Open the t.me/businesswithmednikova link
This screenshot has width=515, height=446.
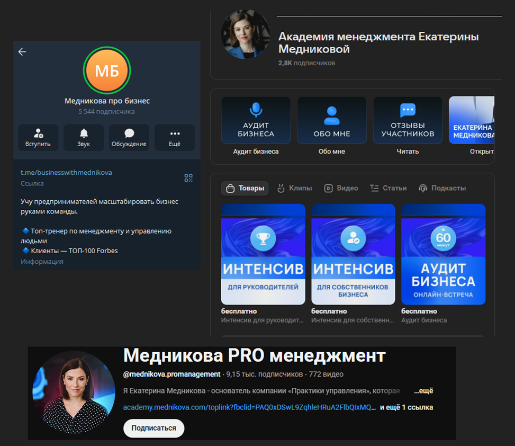[66, 173]
